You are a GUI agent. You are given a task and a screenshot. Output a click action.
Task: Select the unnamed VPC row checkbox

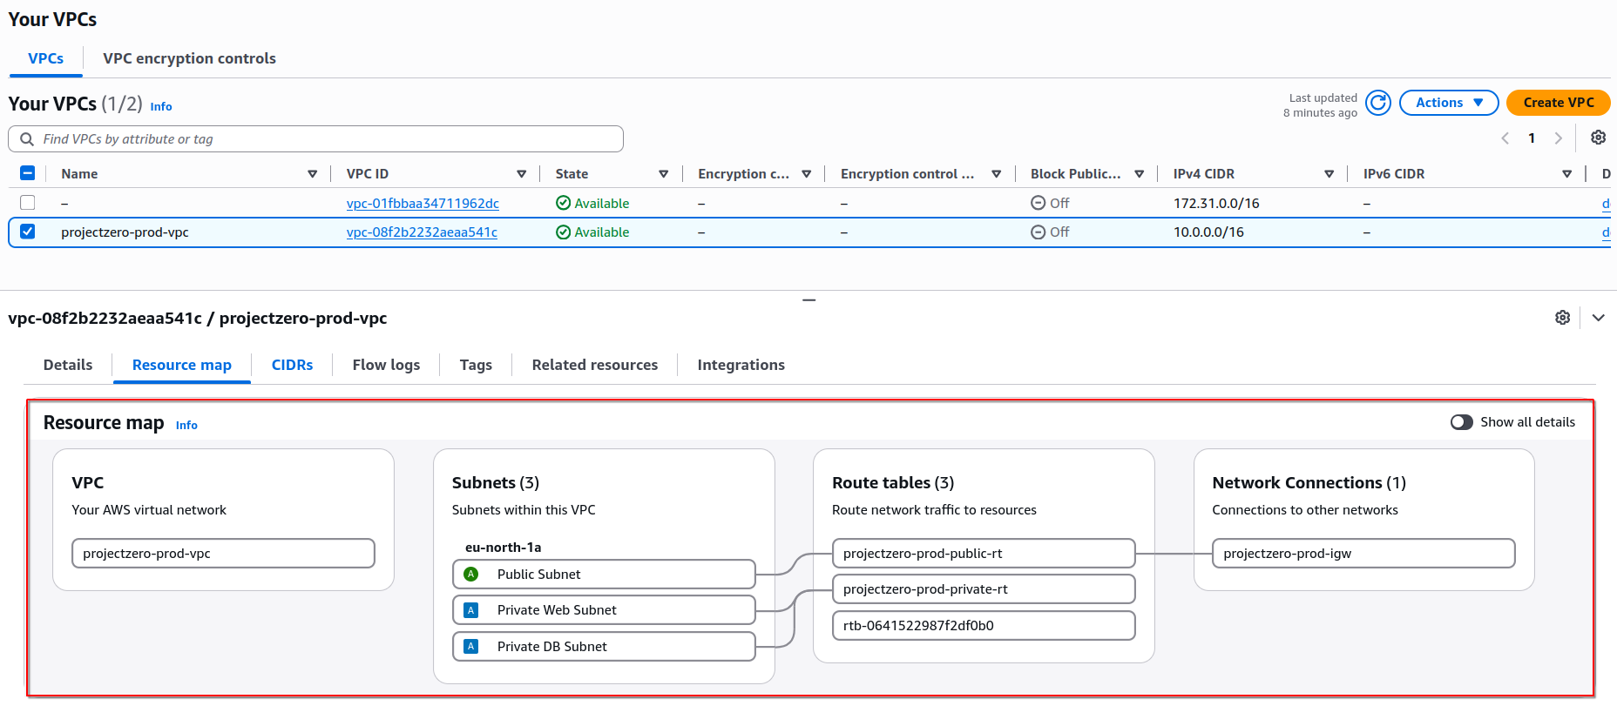(x=28, y=203)
